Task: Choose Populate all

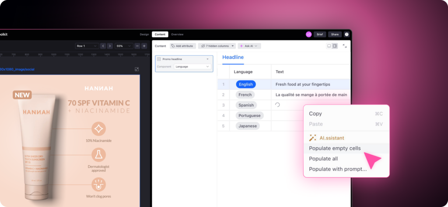Action: (x=346, y=159)
